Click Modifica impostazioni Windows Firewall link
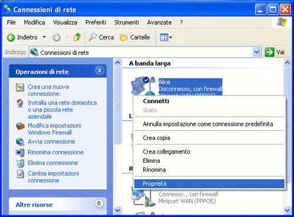The height and width of the screenshot is (217, 294). 54,129
